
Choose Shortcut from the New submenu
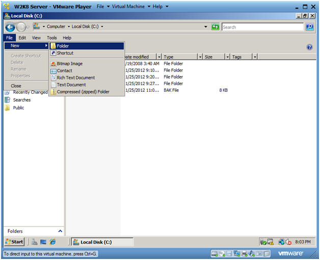(87, 53)
